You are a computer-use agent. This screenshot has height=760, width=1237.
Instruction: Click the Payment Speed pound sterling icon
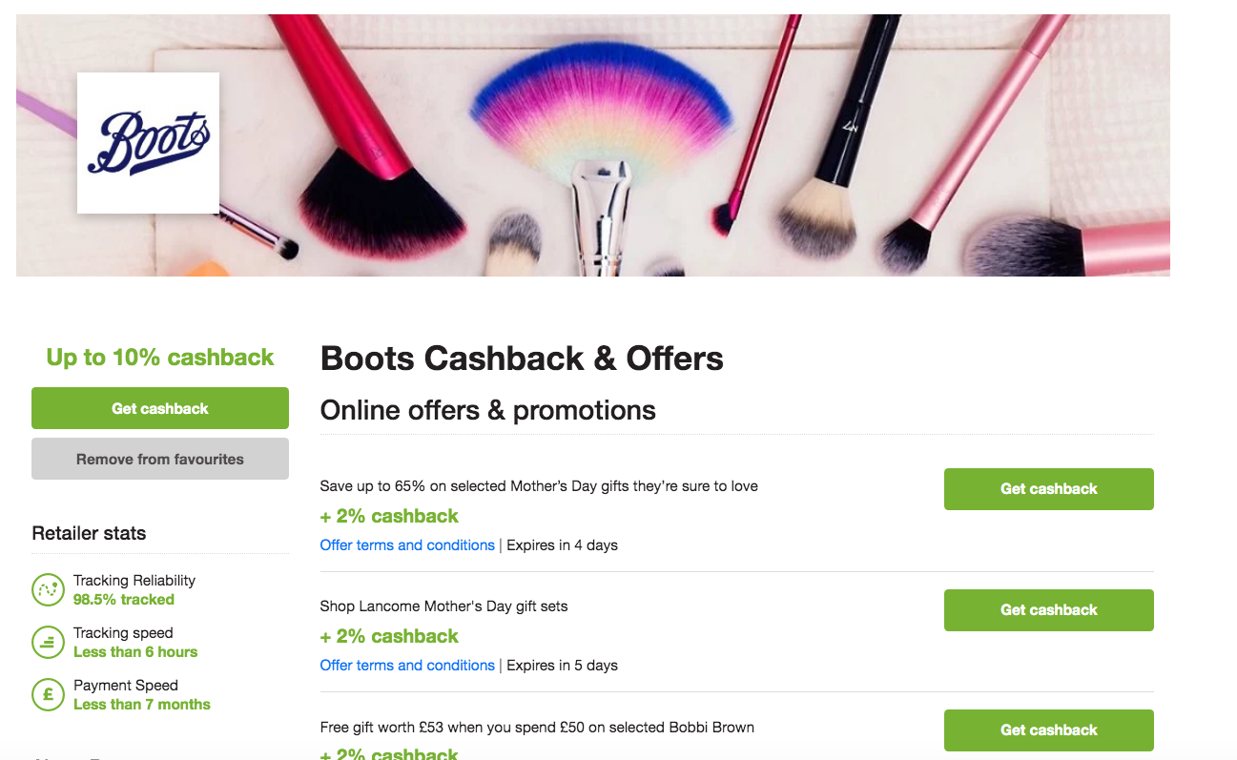[x=48, y=694]
